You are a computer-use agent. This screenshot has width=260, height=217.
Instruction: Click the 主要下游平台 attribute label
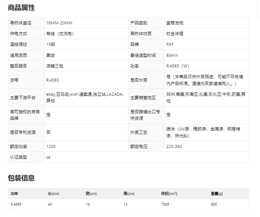23,98
